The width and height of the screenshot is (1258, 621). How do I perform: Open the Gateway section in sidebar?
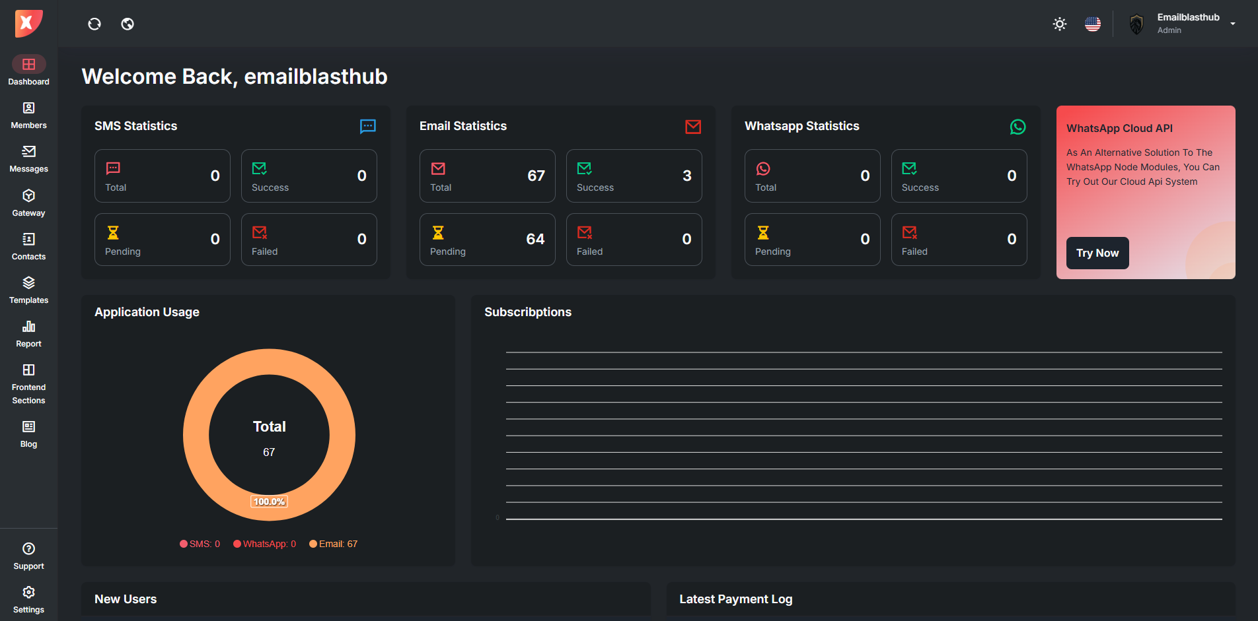[x=28, y=203]
